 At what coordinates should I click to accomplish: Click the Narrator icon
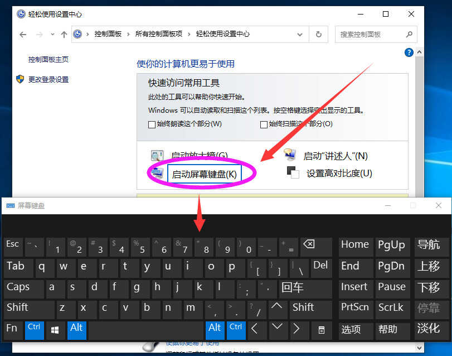(x=290, y=155)
